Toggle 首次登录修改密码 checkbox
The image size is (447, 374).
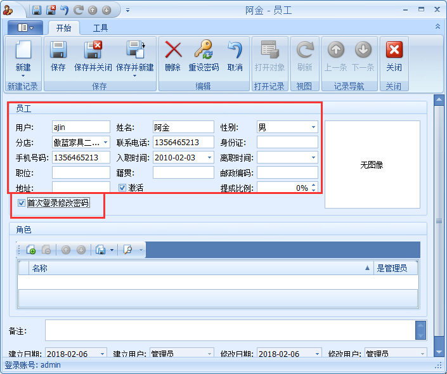[x=22, y=203]
